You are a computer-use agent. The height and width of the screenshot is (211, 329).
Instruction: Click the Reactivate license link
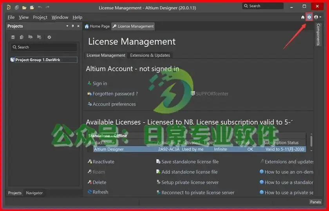pyautogui.click(x=101, y=162)
